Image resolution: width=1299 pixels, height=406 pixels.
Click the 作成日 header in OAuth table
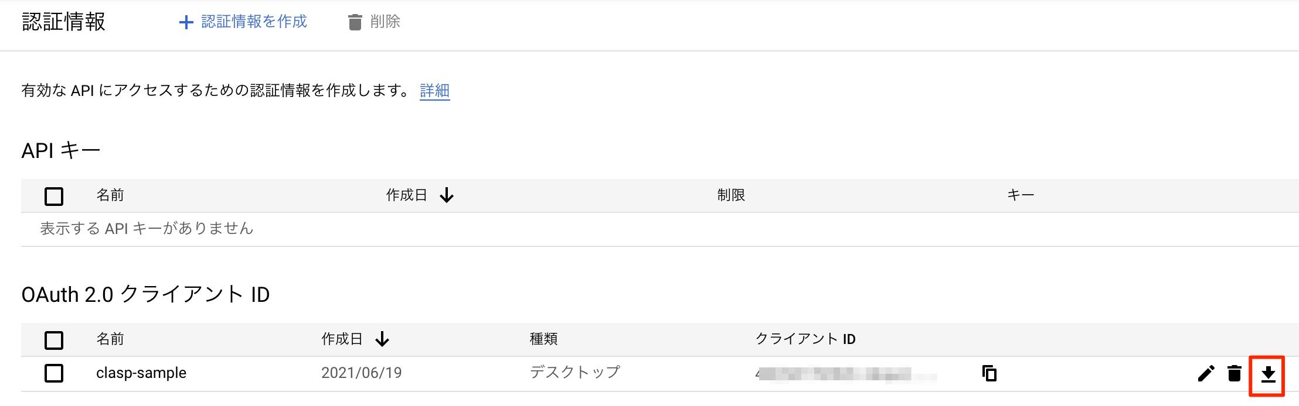[342, 339]
